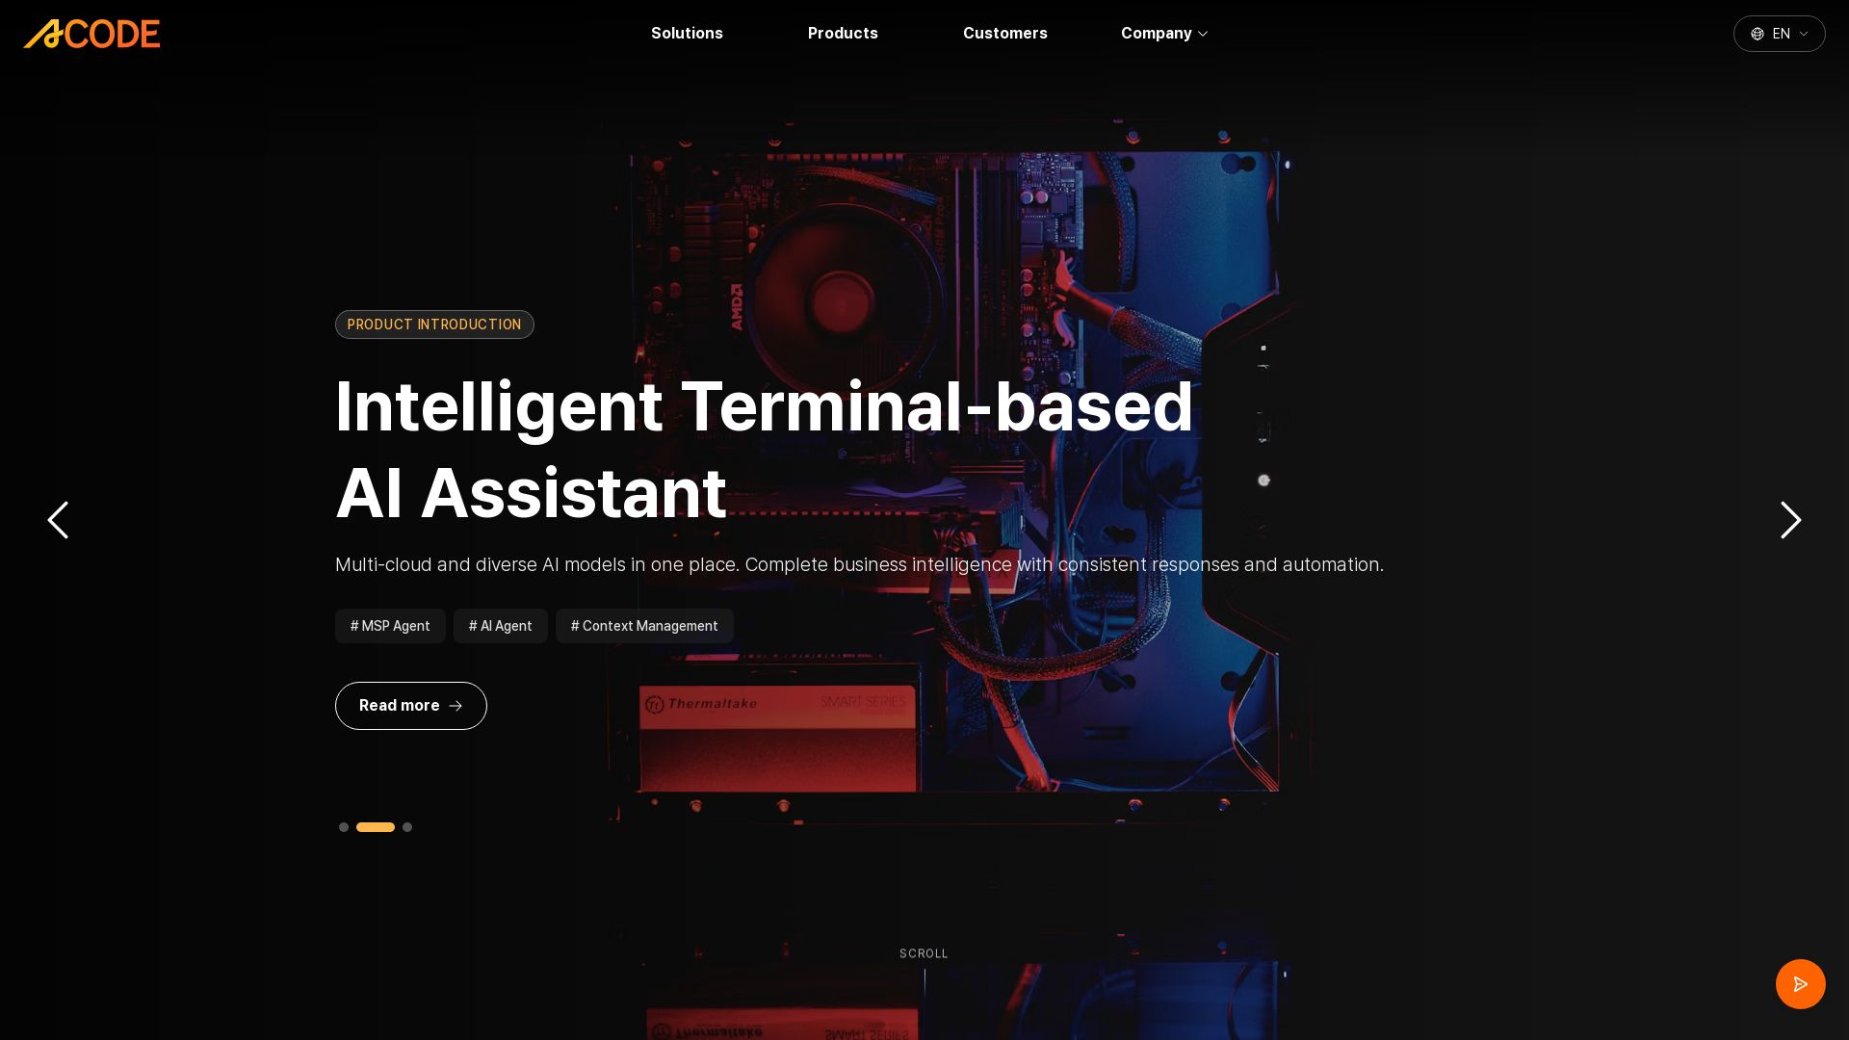Open the orange send message button
The width and height of the screenshot is (1849, 1040).
click(x=1801, y=984)
